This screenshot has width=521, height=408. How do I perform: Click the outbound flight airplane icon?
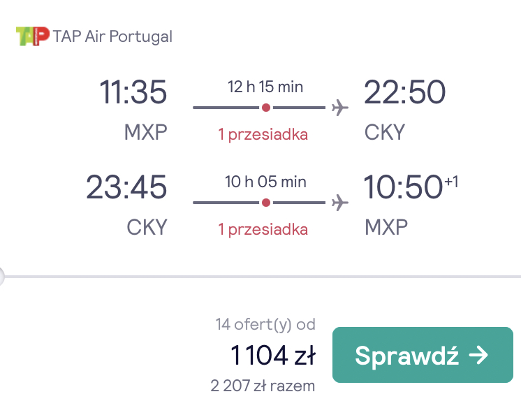[340, 108]
